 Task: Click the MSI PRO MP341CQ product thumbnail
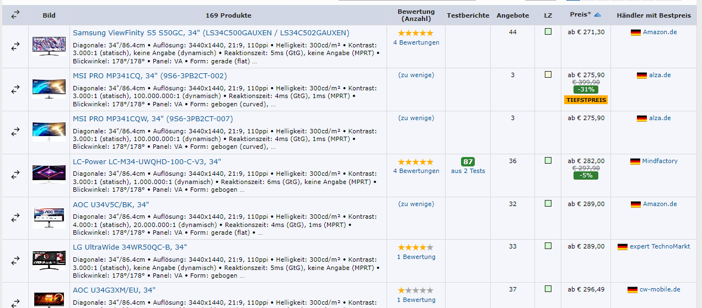pos(49,89)
